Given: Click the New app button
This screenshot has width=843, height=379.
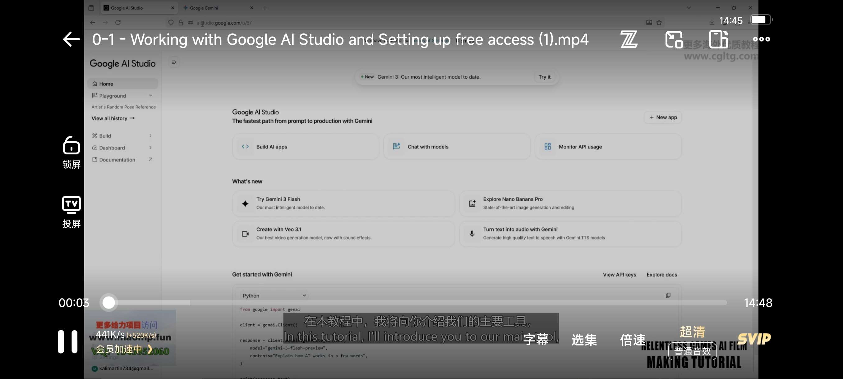Looking at the screenshot, I should coord(663,117).
